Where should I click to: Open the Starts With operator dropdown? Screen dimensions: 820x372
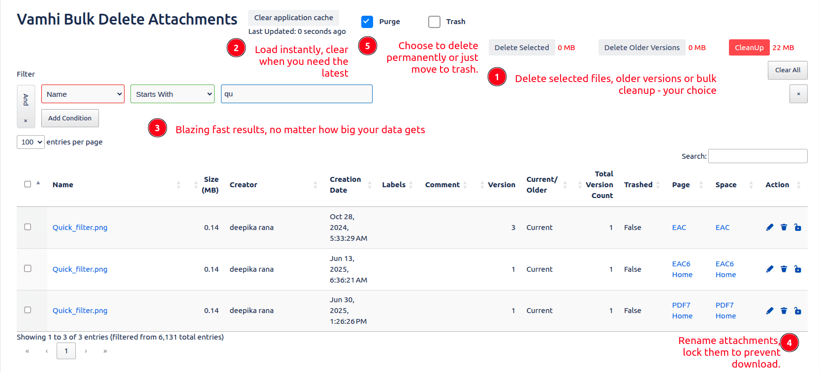tap(172, 94)
